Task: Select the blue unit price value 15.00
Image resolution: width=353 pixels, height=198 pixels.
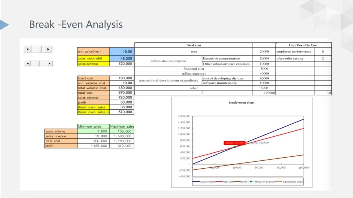Action: click(122, 51)
